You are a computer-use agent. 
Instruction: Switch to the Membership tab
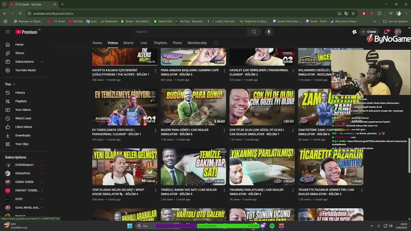(197, 43)
